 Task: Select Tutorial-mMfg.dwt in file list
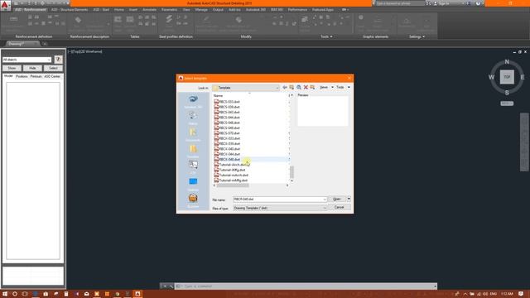tap(234, 180)
